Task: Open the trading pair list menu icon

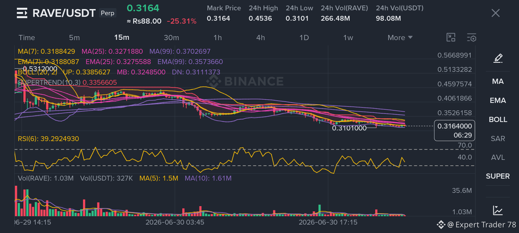Action: point(22,13)
